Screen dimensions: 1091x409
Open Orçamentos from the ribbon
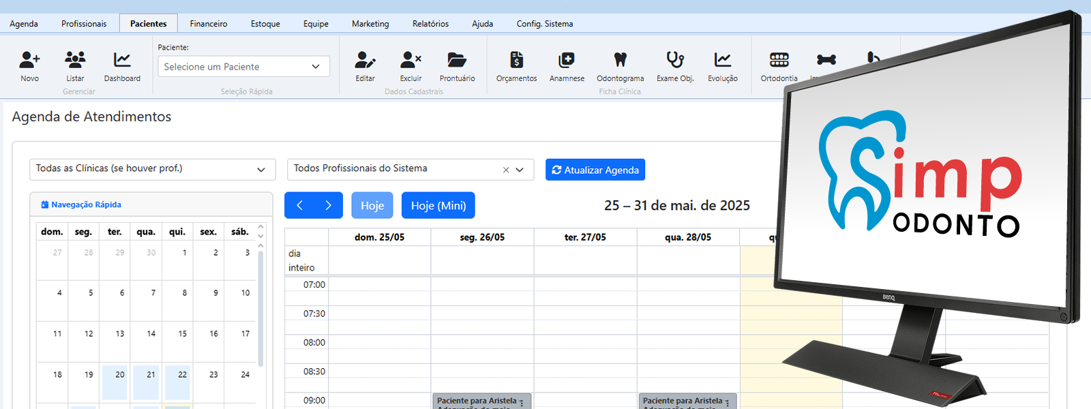pos(516,61)
